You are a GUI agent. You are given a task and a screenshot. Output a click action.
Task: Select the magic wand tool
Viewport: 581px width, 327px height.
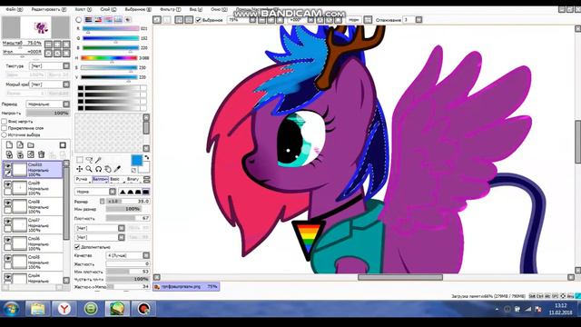click(98, 160)
